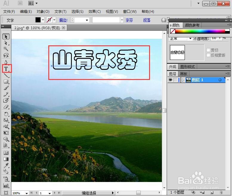This screenshot has height=196, width=232.
Task: Select the Pencil tool
Action: click(6, 94)
